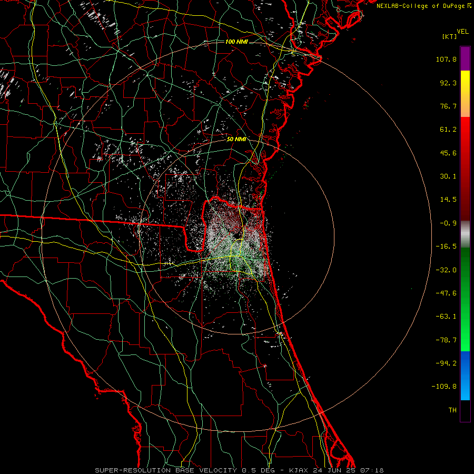The image size is (474, 474).
Task: Click the -94.2 value on velocity scale
Action: pyautogui.click(x=446, y=363)
